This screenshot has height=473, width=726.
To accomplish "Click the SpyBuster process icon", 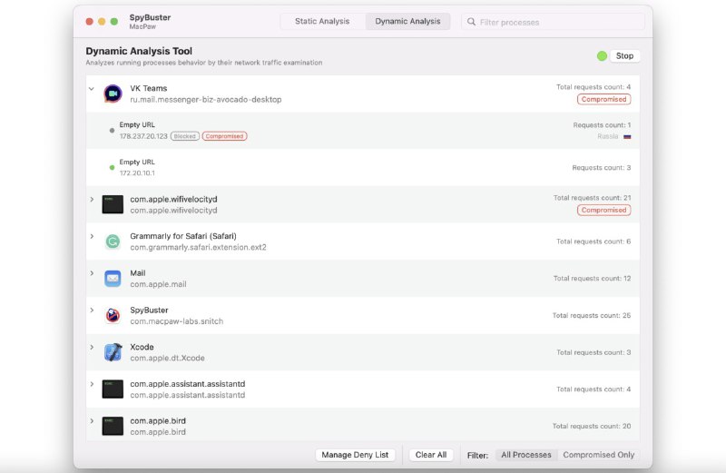I will (x=113, y=316).
